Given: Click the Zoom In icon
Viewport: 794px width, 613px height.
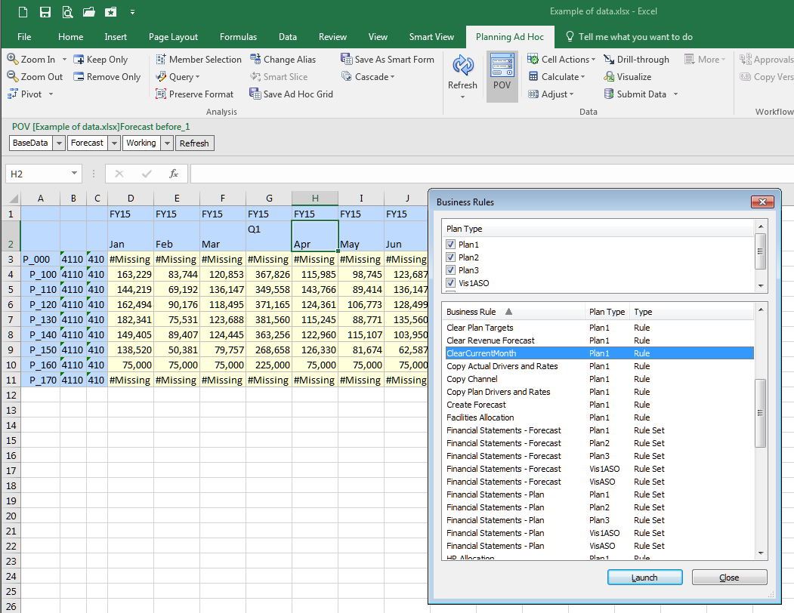Looking at the screenshot, I should 13,59.
